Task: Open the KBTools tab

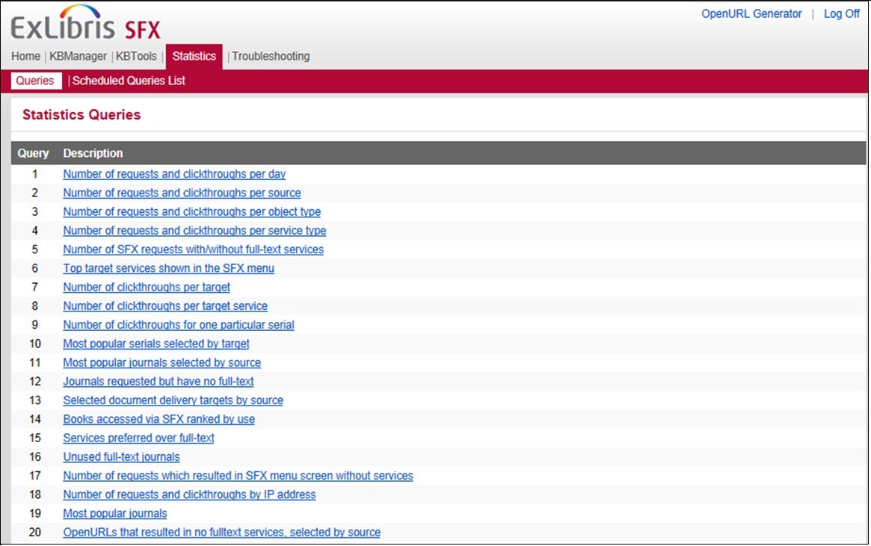Action: [x=136, y=57]
